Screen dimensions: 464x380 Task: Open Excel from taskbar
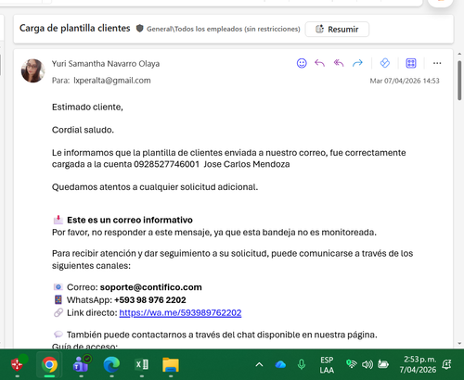pos(142,365)
